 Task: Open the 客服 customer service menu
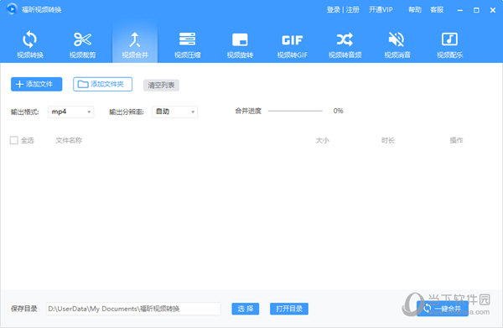pyautogui.click(x=437, y=9)
